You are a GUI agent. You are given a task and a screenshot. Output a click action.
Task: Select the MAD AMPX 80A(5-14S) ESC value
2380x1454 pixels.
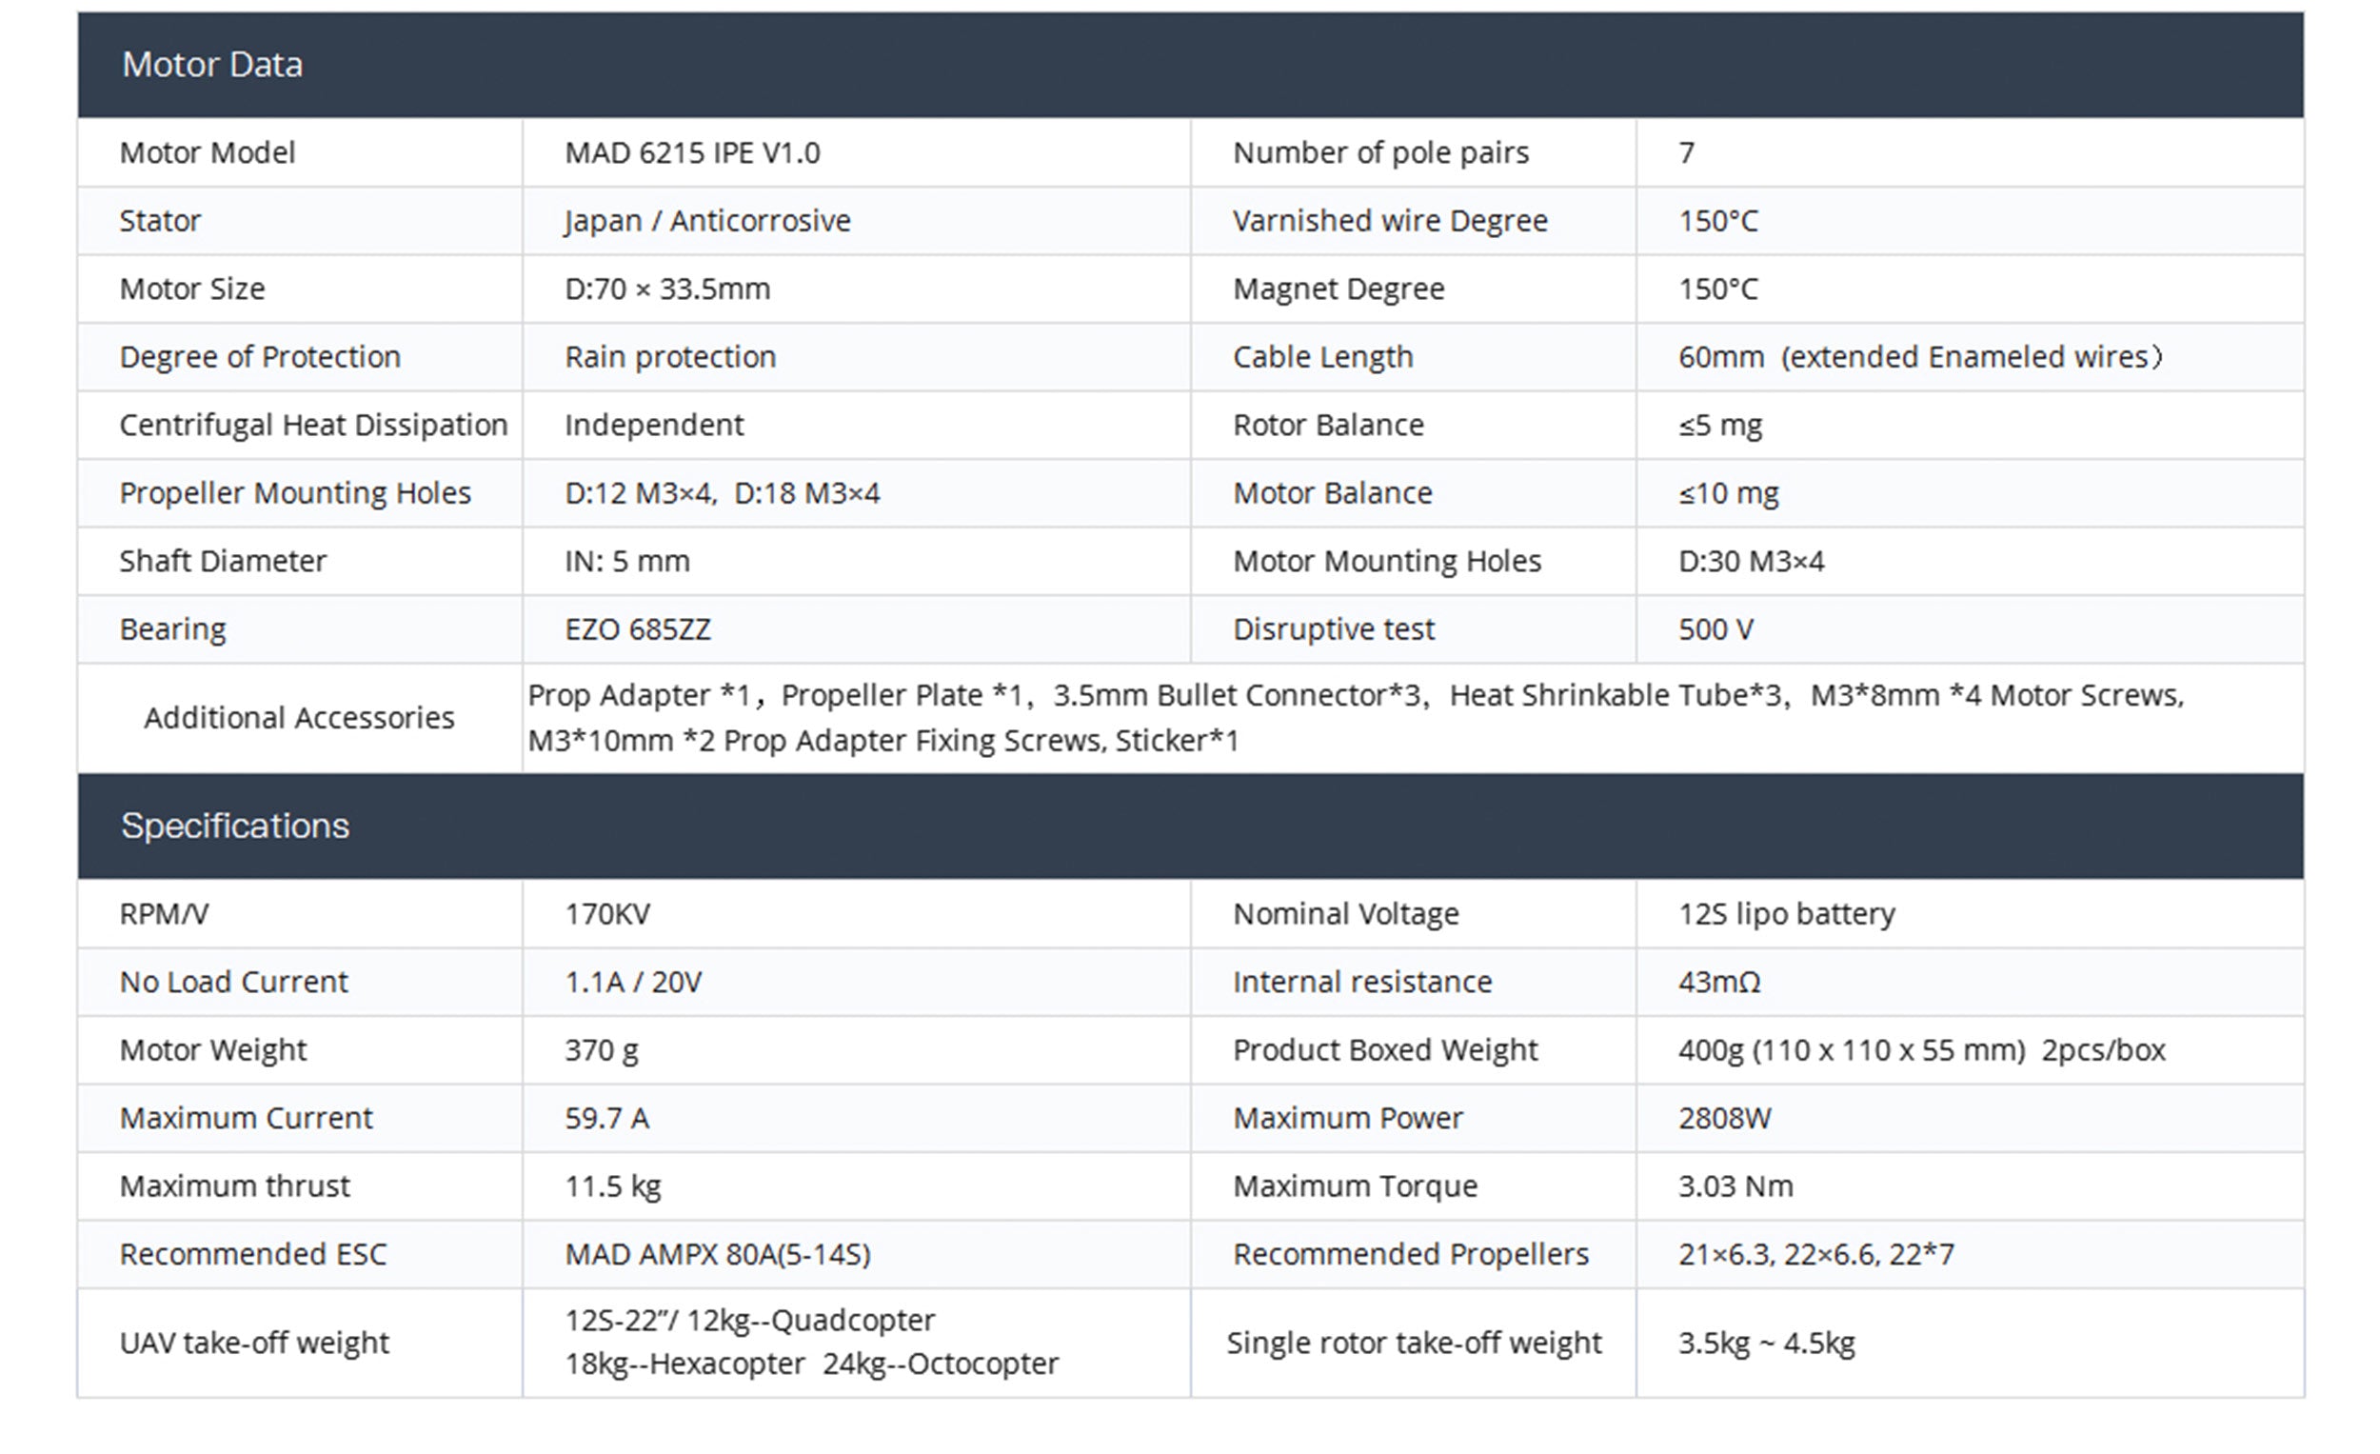tap(717, 1255)
